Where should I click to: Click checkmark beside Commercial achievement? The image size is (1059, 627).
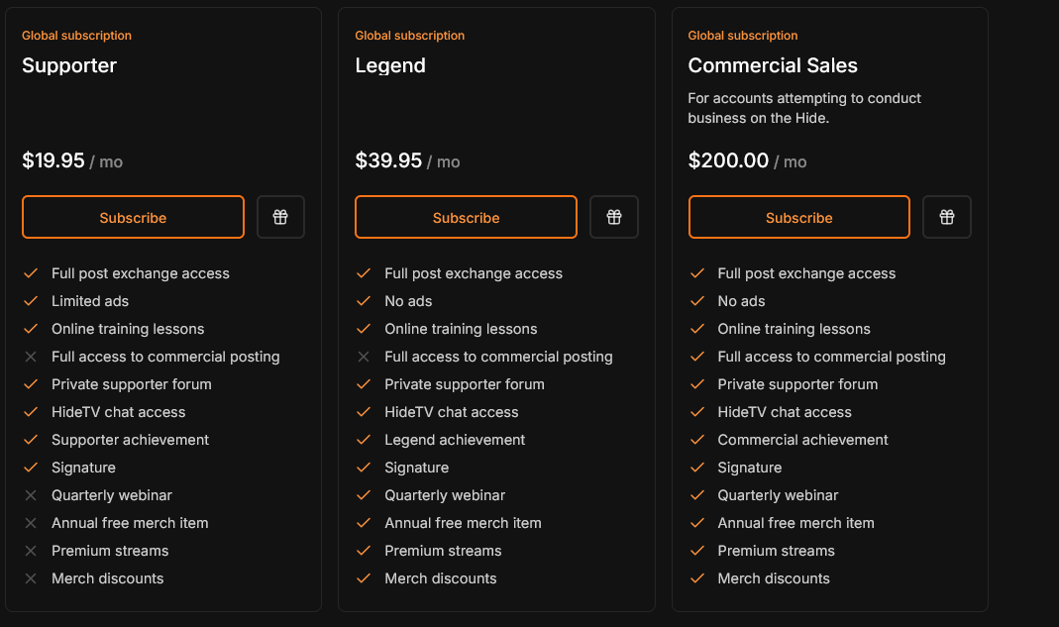(x=697, y=440)
